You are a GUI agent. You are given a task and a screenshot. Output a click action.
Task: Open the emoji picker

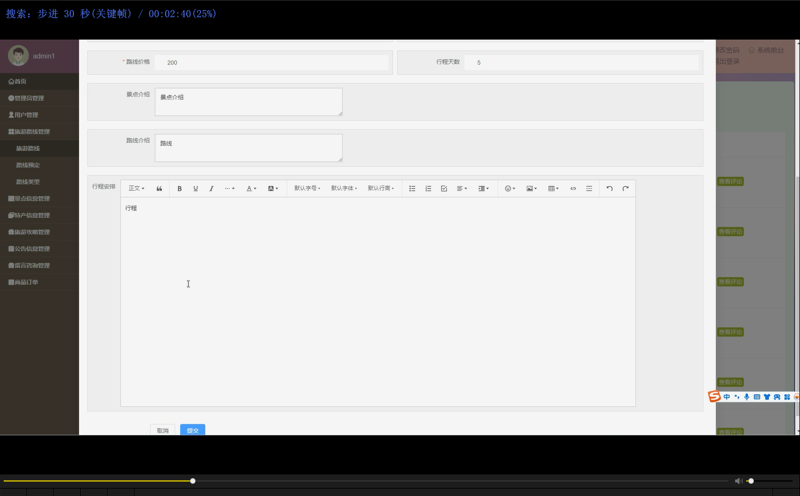coord(510,188)
